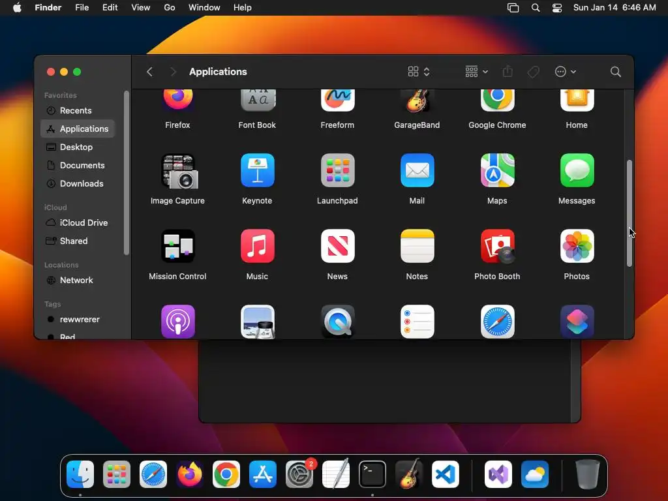Open the Apple menu
668x501 pixels.
(17, 8)
